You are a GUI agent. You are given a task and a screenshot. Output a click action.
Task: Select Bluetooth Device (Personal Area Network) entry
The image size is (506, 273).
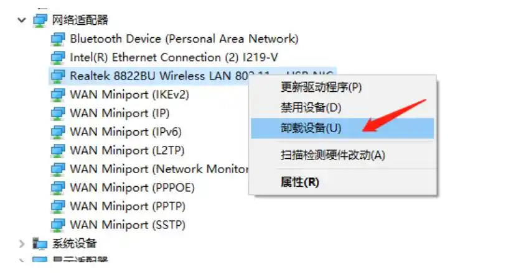point(184,39)
